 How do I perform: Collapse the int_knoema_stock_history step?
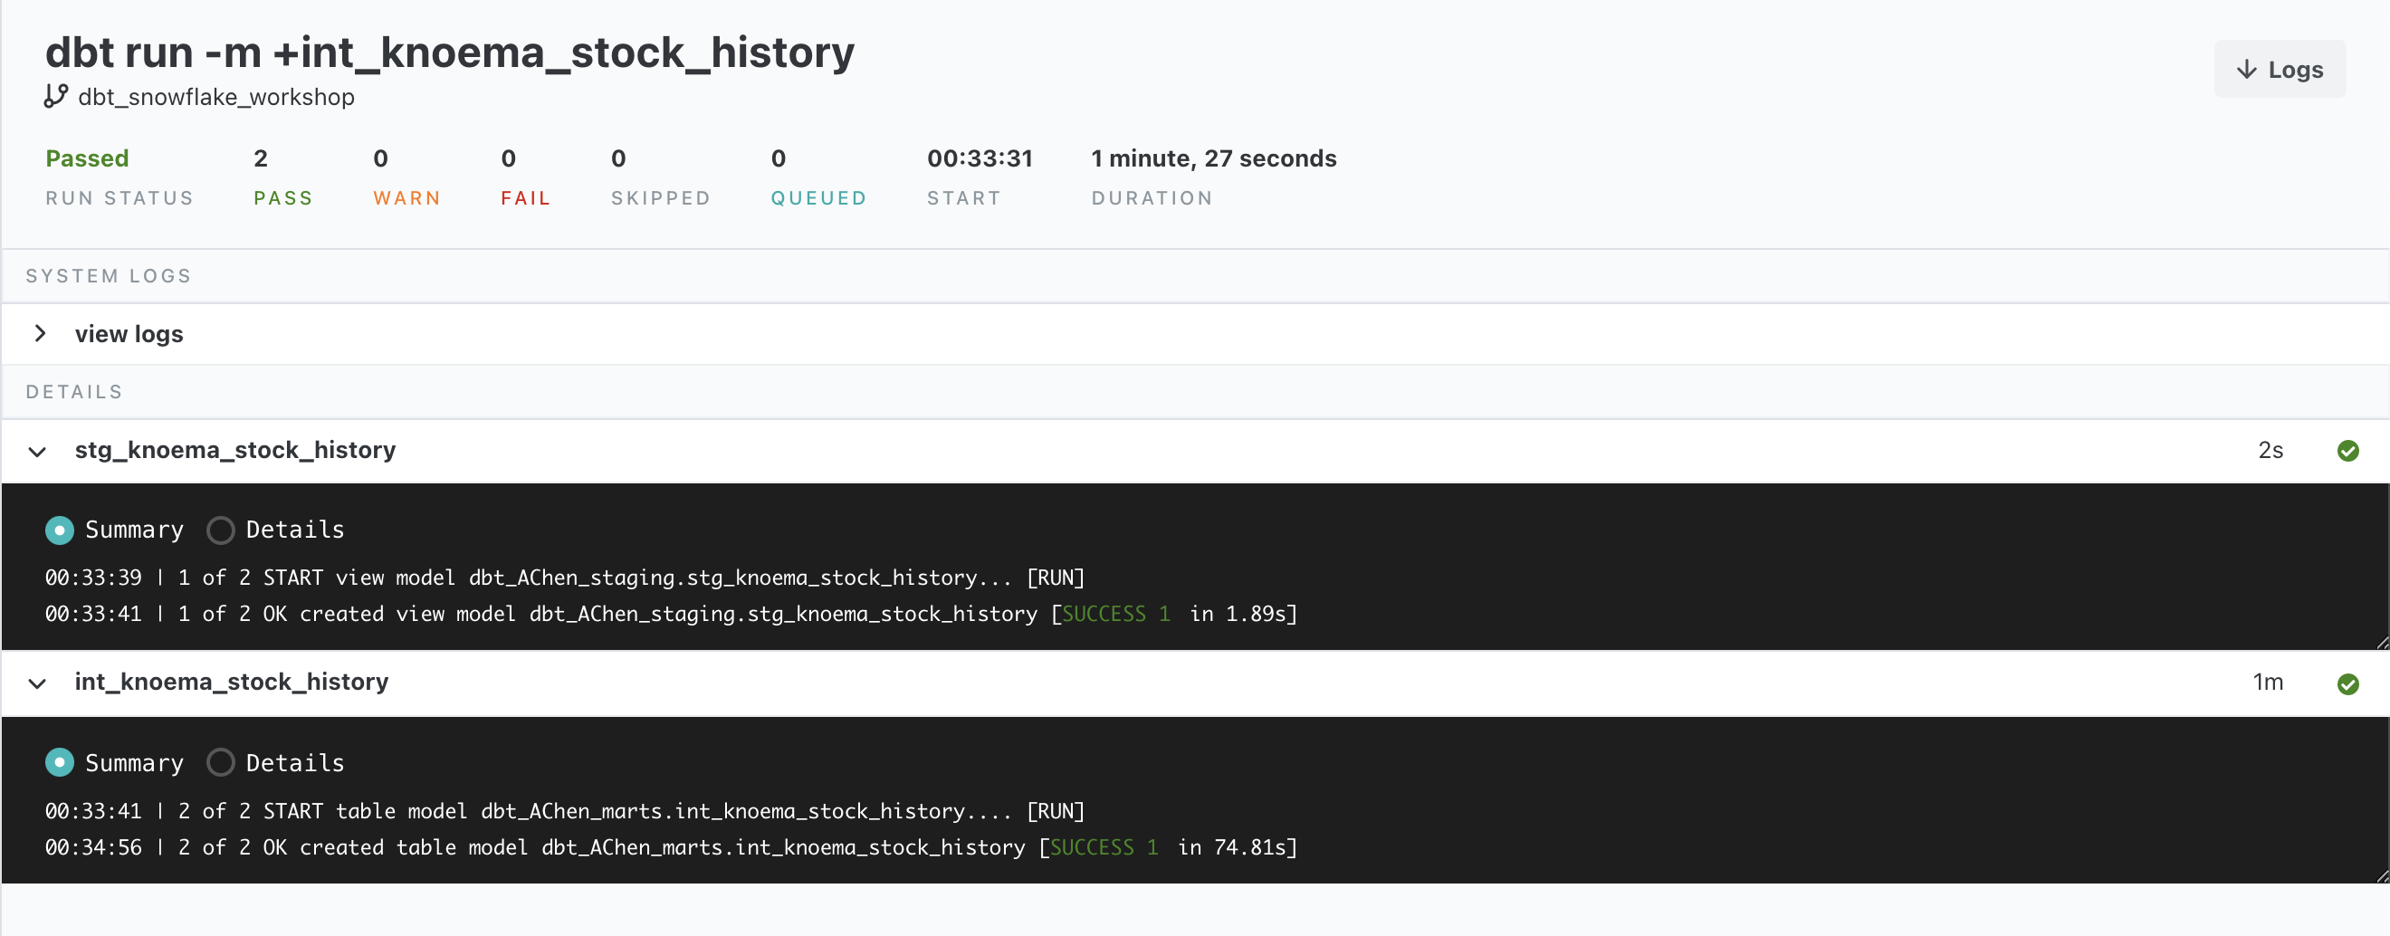coord(37,683)
